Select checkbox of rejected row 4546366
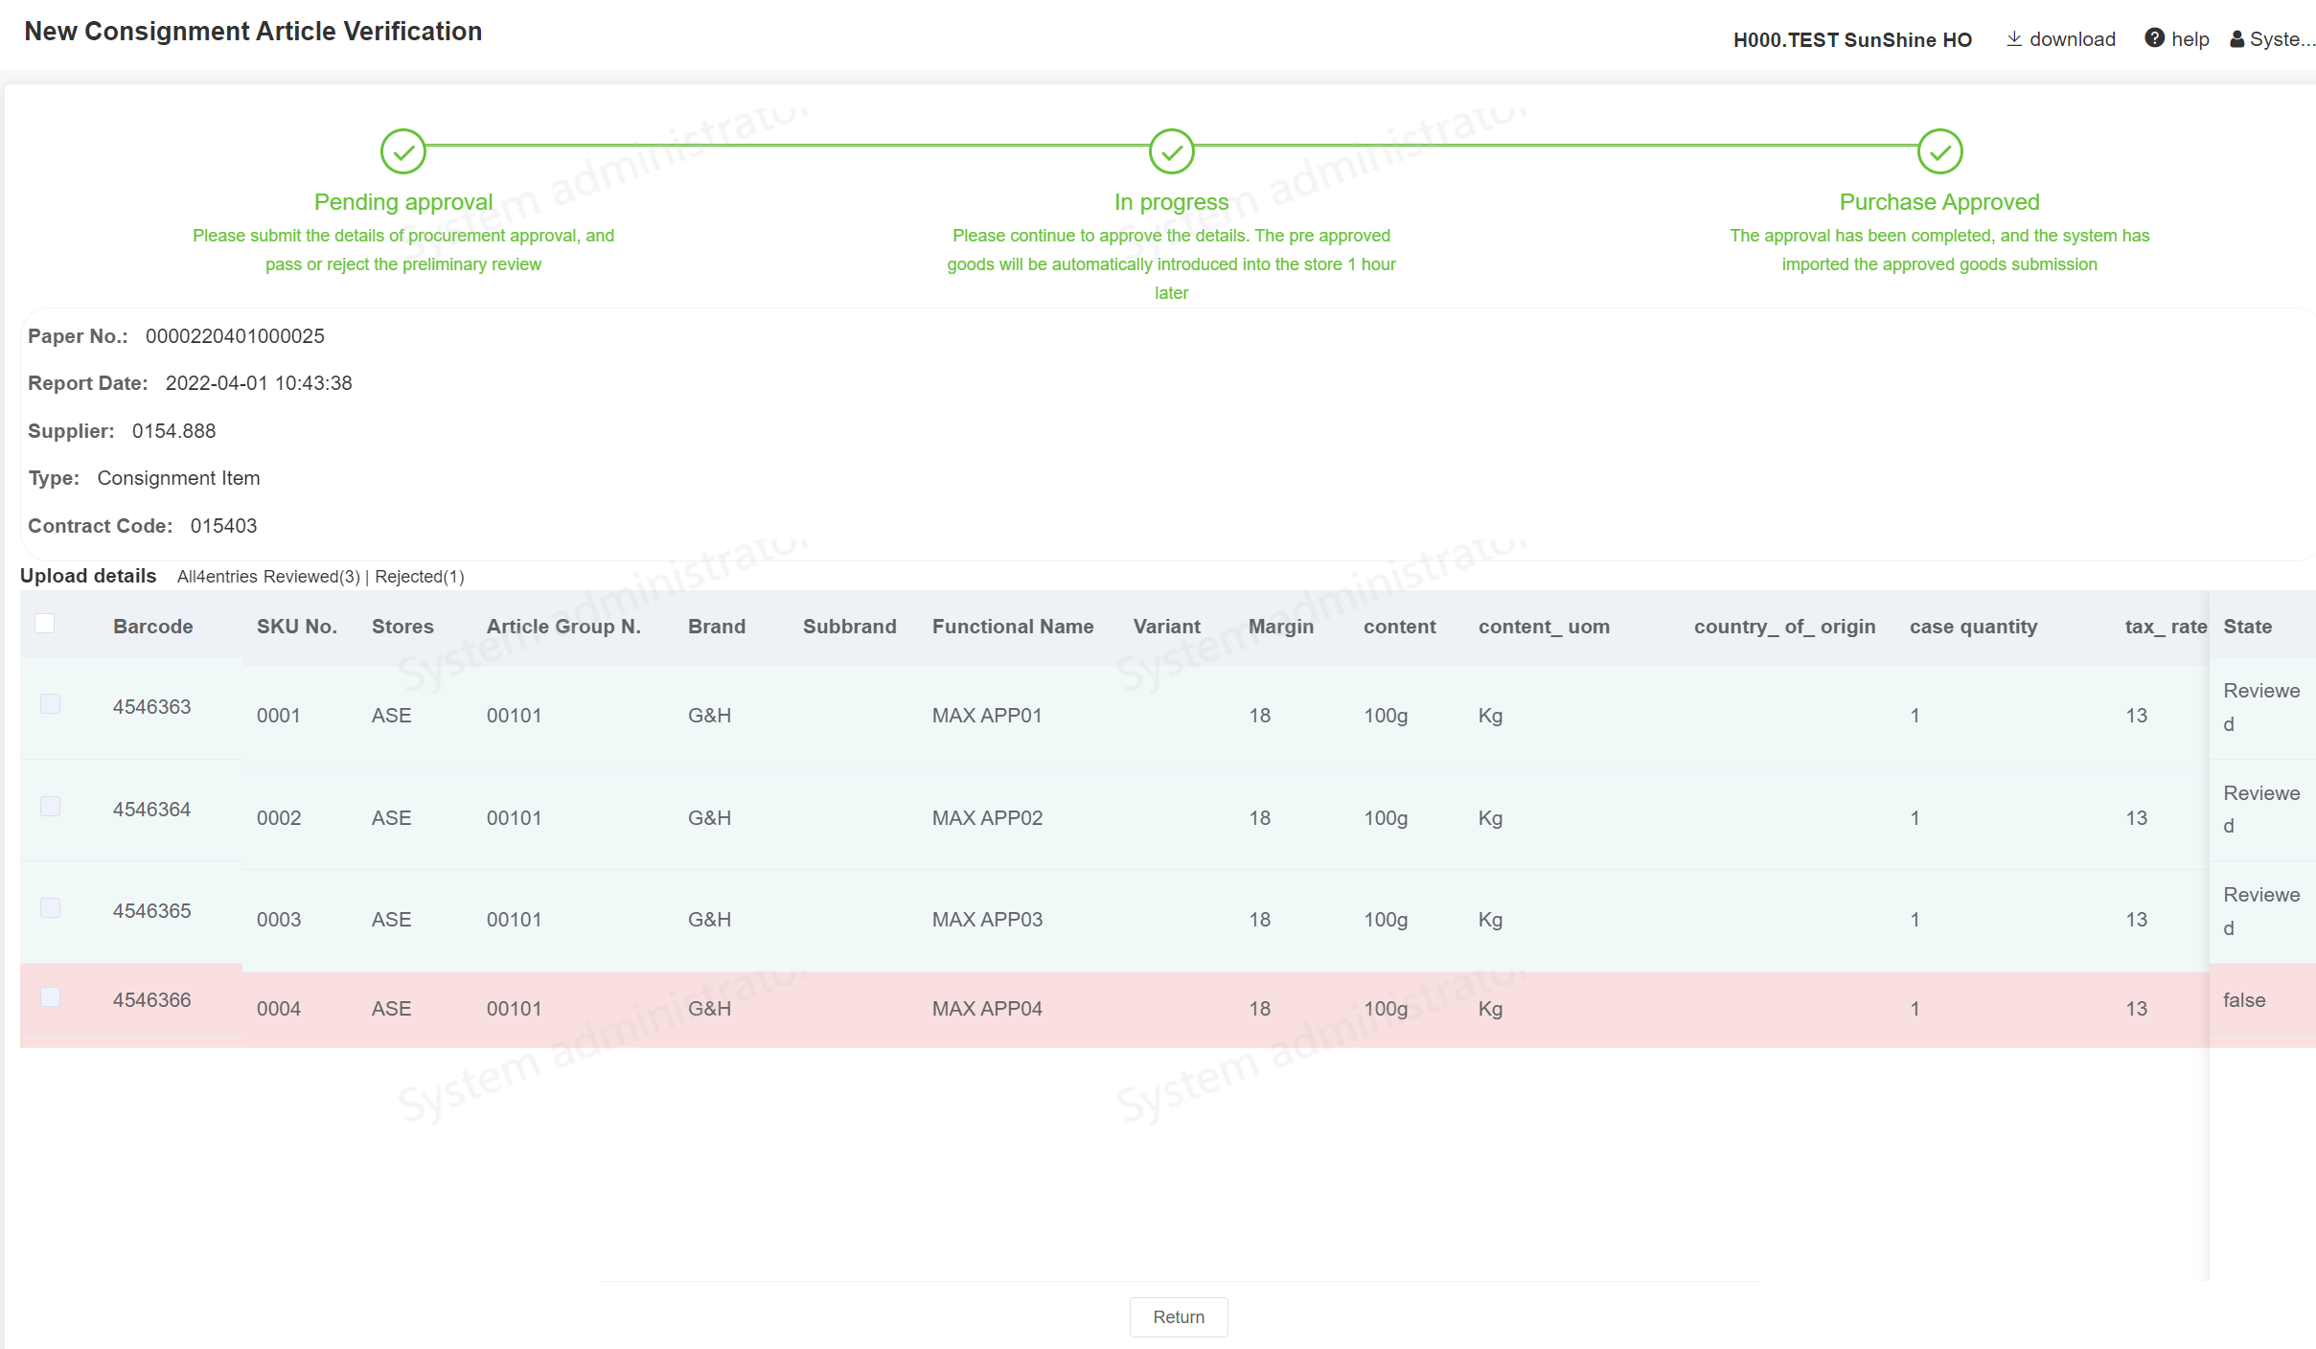The width and height of the screenshot is (2316, 1349). point(51,997)
